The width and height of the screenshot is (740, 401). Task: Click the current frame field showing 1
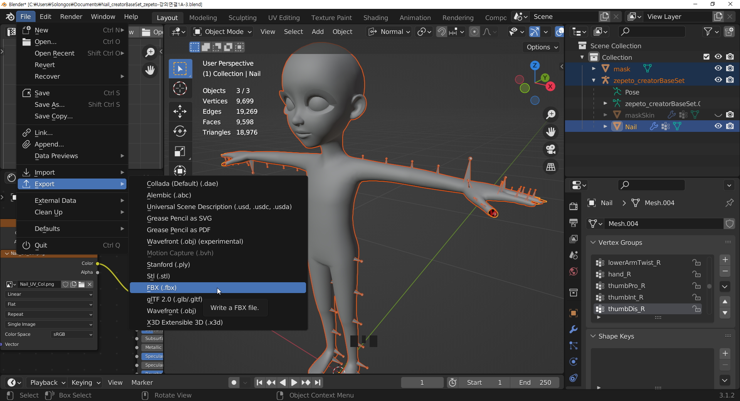[x=422, y=382]
